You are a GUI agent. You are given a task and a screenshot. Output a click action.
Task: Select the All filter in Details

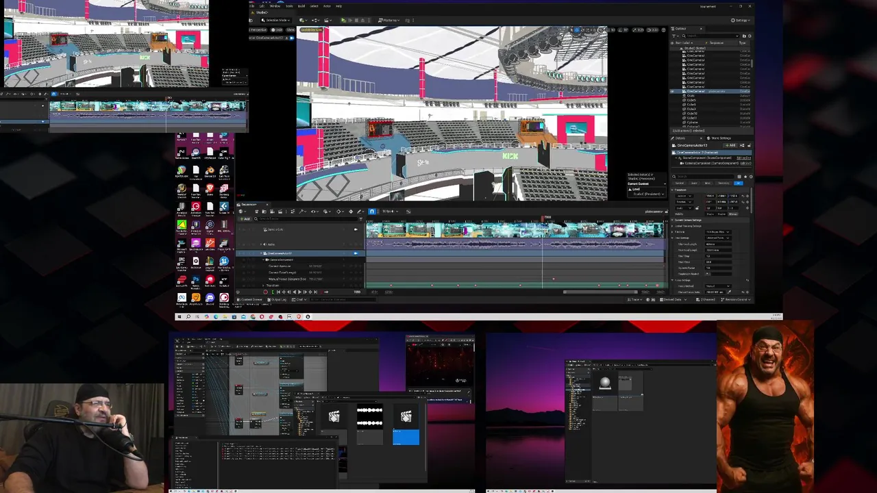739,184
